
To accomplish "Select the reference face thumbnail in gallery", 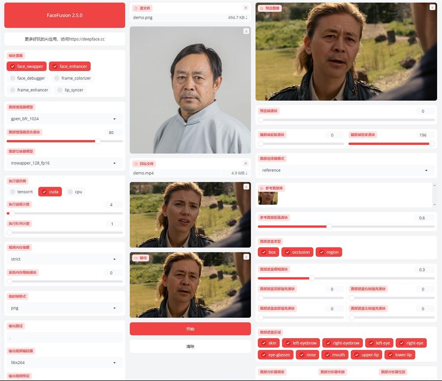I will point(268,198).
